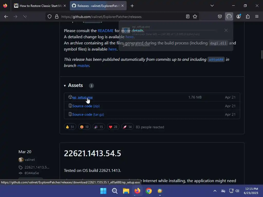Image resolution: width=263 pixels, height=197 pixels.
Task: List all tabs with the chevron dropdown
Action: pos(212,6)
